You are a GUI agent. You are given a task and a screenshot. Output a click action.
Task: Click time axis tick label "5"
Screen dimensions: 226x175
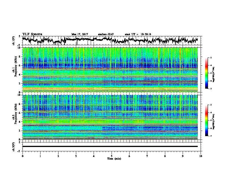pos(112,156)
